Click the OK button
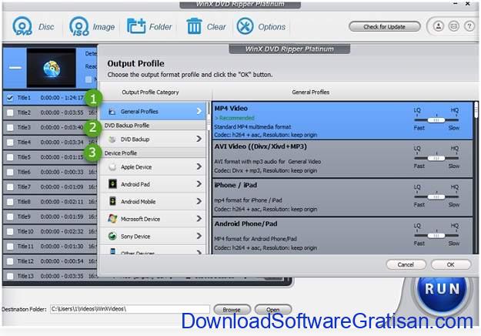This screenshot has height=336, width=481. [x=449, y=264]
